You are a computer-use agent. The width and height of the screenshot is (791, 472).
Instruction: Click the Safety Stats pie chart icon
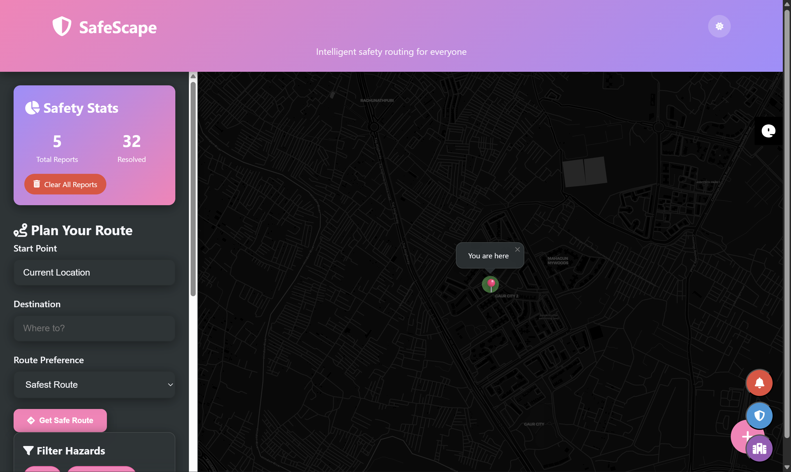[32, 108]
